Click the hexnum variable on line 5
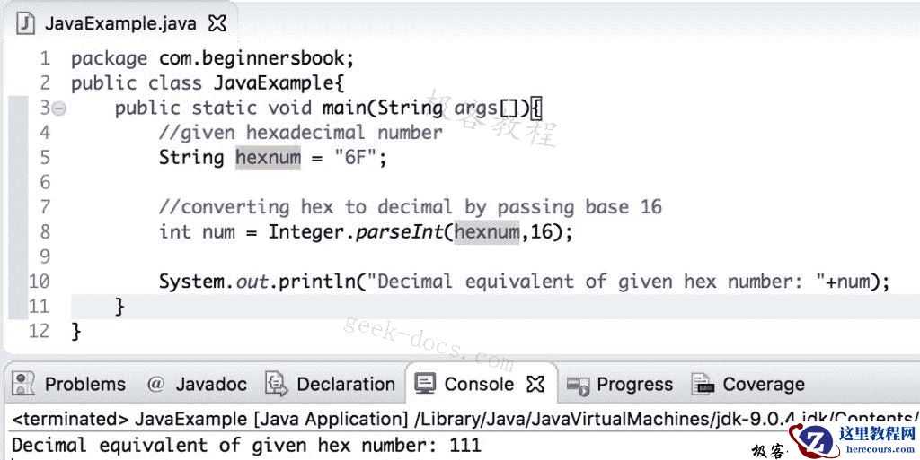Image resolution: width=920 pixels, height=460 pixels. click(268, 158)
